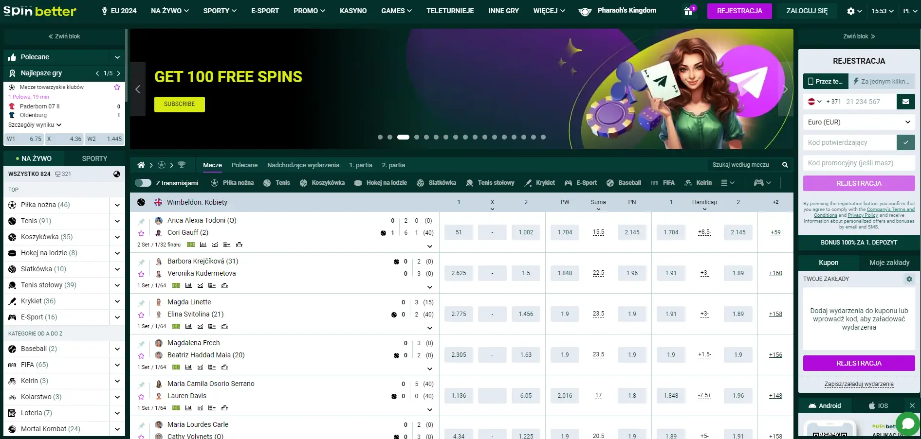Open the live chat bubble
921x439 pixels.
click(907, 423)
